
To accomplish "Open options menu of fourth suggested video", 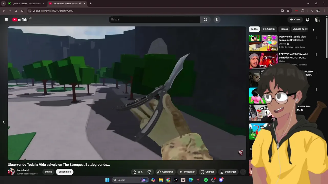I will tap(316, 90).
